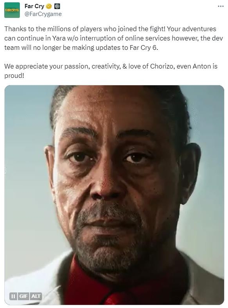Click the word Anton in the tweet
The width and height of the screenshot is (228, 308).
coord(202,67)
